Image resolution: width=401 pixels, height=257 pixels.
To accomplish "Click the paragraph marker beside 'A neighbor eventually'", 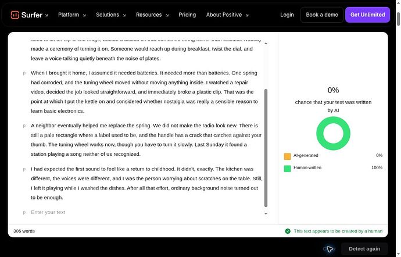I will click(24, 126).
